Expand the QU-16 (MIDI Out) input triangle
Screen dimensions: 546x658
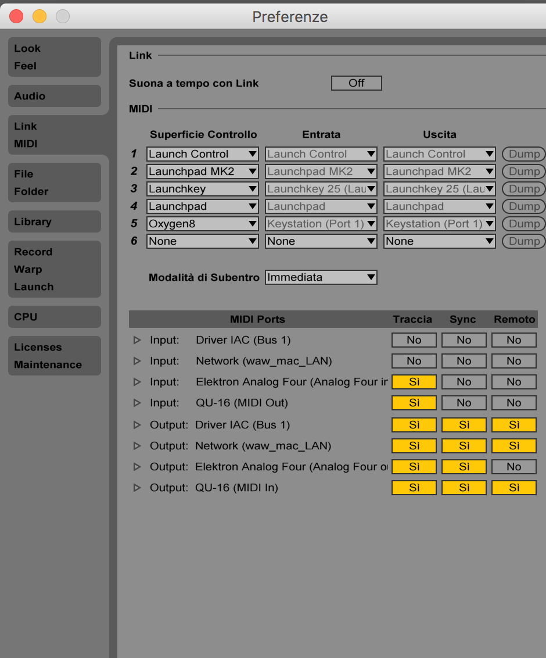pyautogui.click(x=137, y=403)
